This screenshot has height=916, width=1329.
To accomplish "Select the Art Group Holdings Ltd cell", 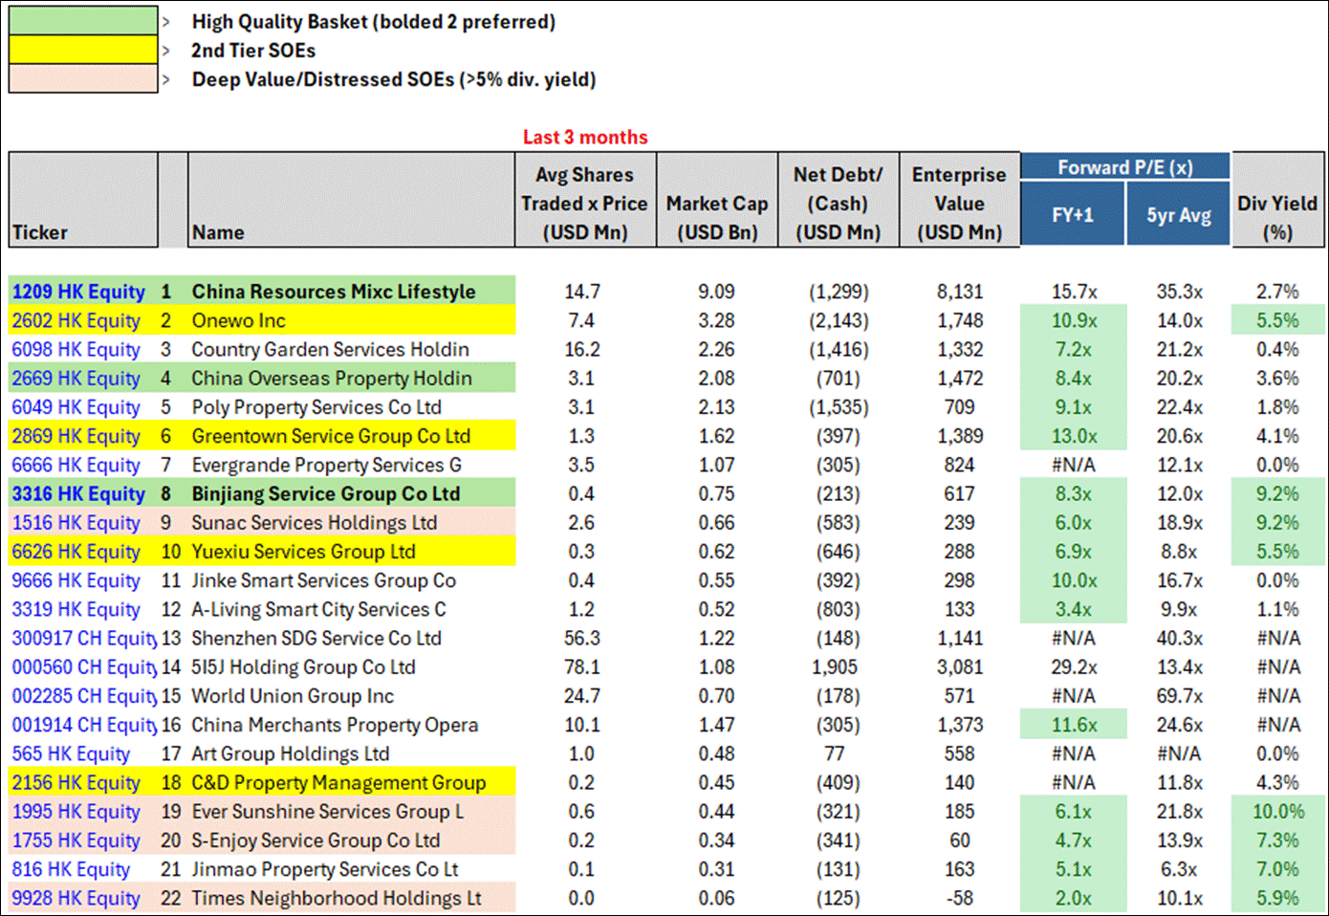I will click(x=351, y=753).
